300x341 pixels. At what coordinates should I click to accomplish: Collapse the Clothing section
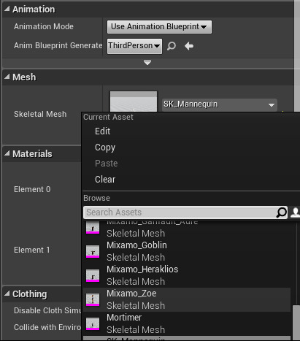click(x=7, y=294)
